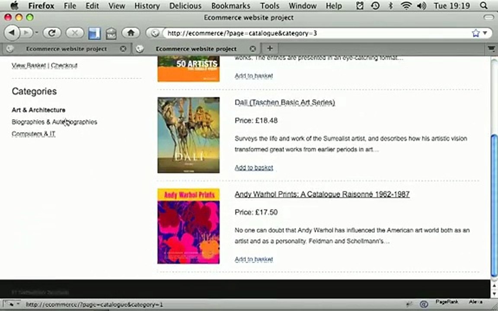Screen dimensions: 498x311
Task: Click the Delicious TAG toolbar icon
Action: [111, 33]
